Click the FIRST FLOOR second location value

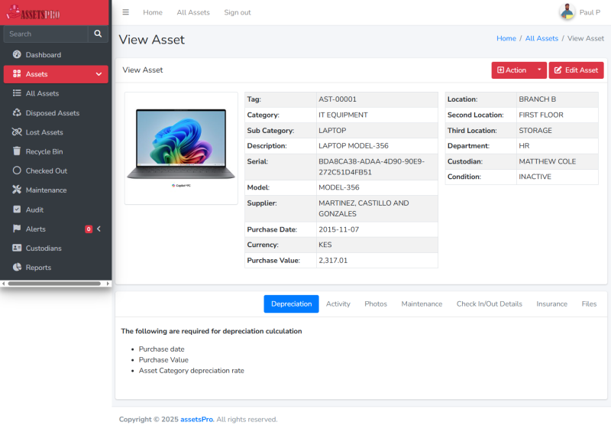click(541, 115)
